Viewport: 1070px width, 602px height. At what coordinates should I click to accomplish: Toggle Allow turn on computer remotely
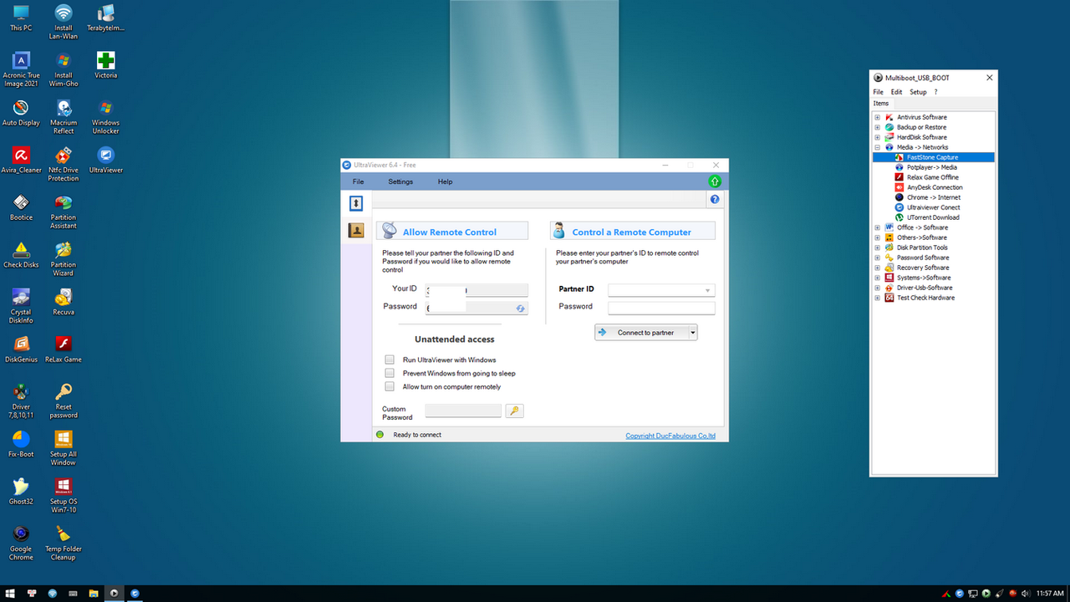[x=390, y=386]
